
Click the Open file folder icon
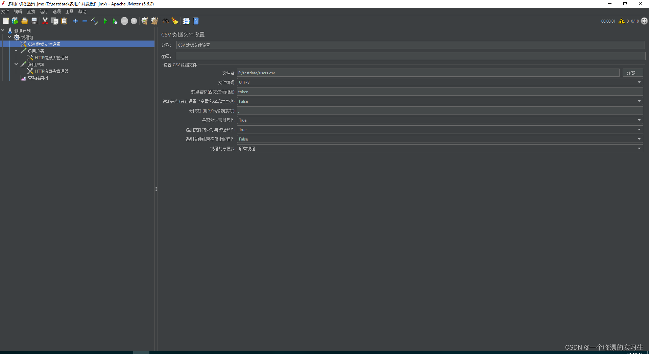pos(24,21)
